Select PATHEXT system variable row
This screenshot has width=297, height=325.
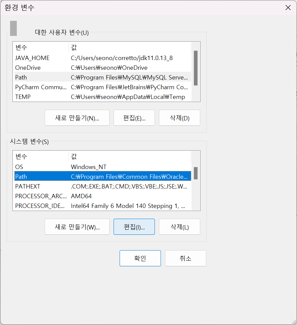point(102,186)
